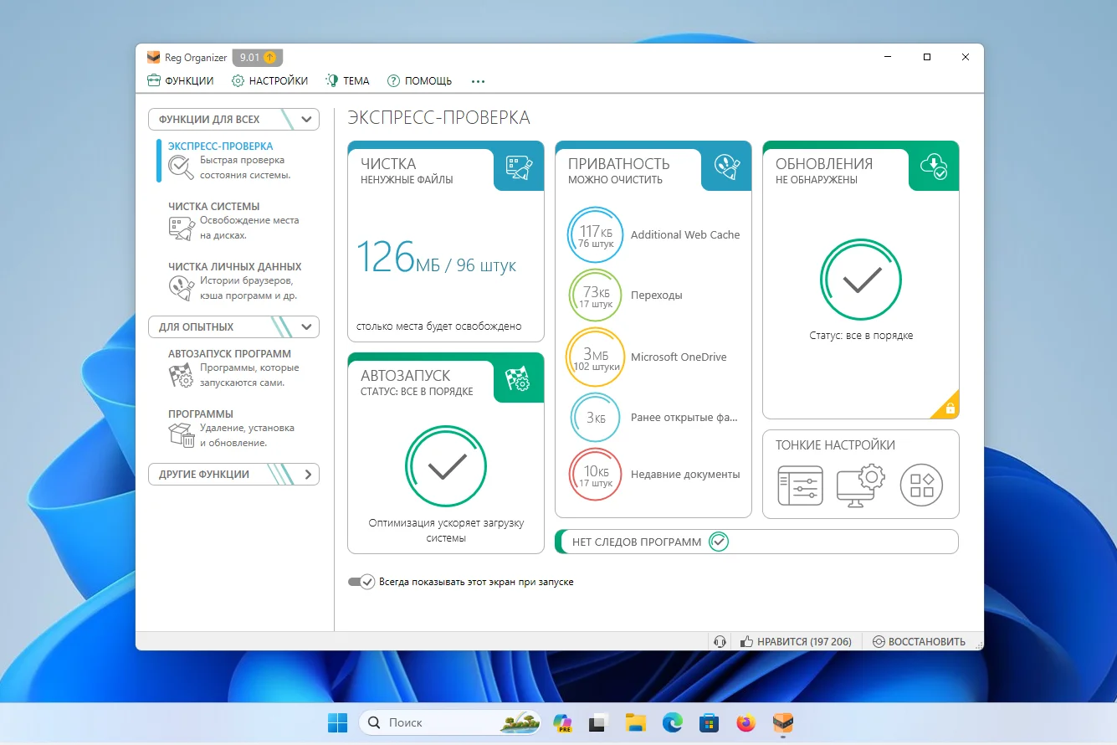Click the Task View icon on the taskbar
This screenshot has height=745, width=1117.
tap(598, 722)
